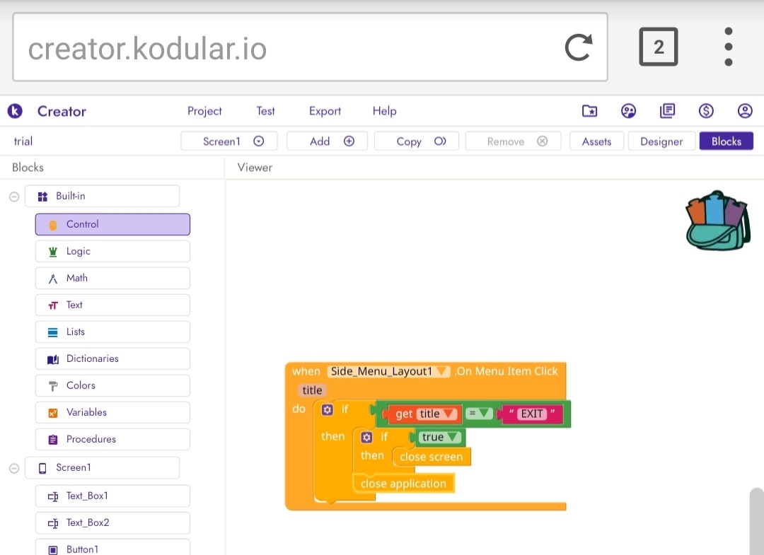
Task: Select the Screen1 tree heading
Action: coord(102,468)
